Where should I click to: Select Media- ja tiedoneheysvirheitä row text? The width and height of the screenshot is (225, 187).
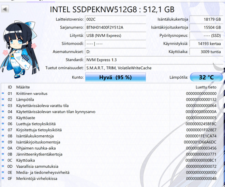pos(43,172)
